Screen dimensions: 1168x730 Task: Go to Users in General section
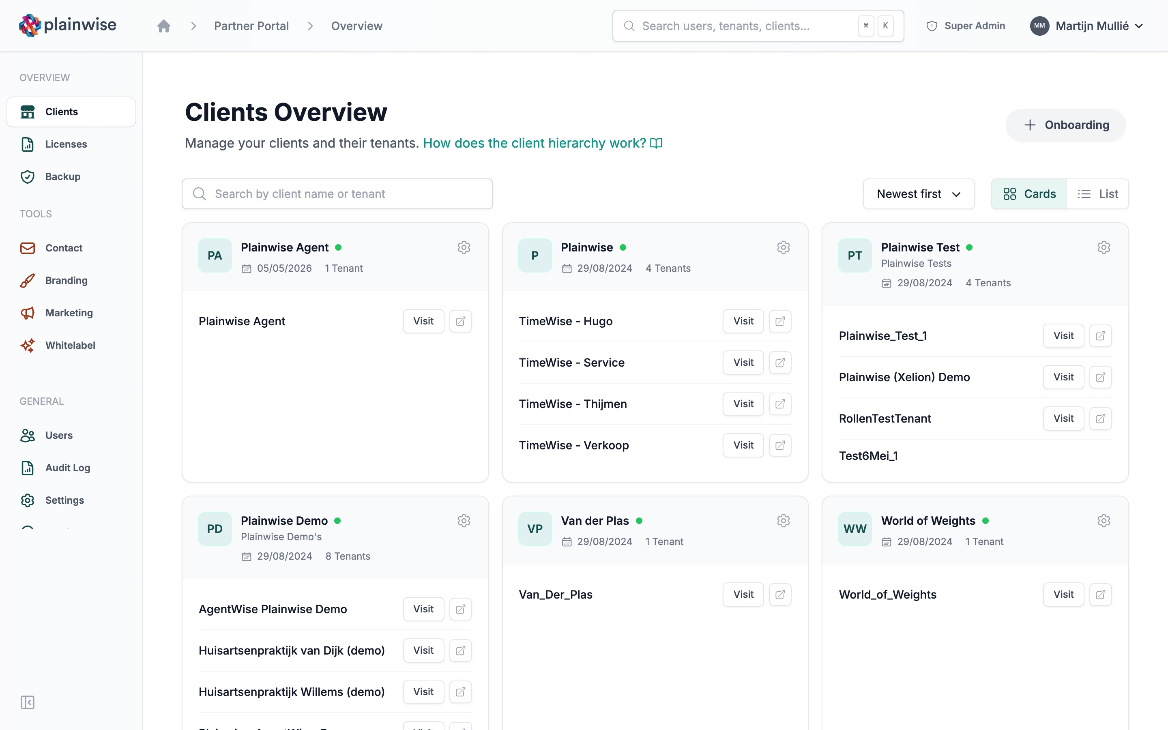(x=71, y=435)
